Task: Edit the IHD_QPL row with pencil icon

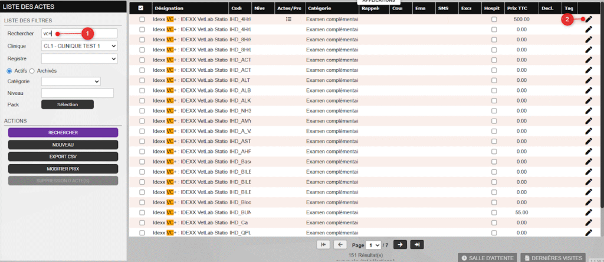Action: (x=588, y=232)
